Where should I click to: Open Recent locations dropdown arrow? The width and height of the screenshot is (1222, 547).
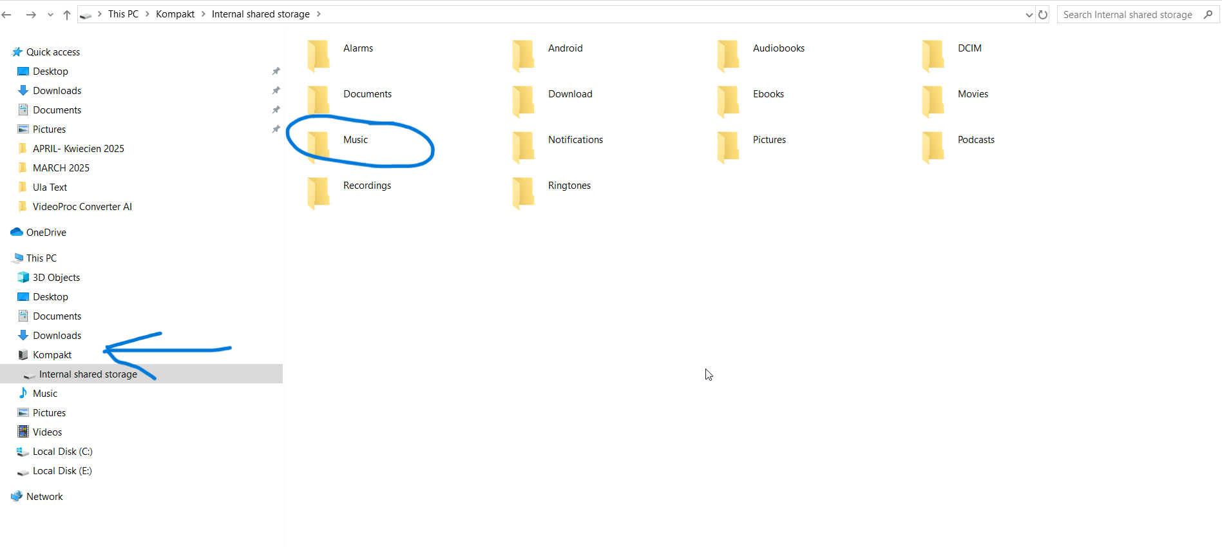50,15
